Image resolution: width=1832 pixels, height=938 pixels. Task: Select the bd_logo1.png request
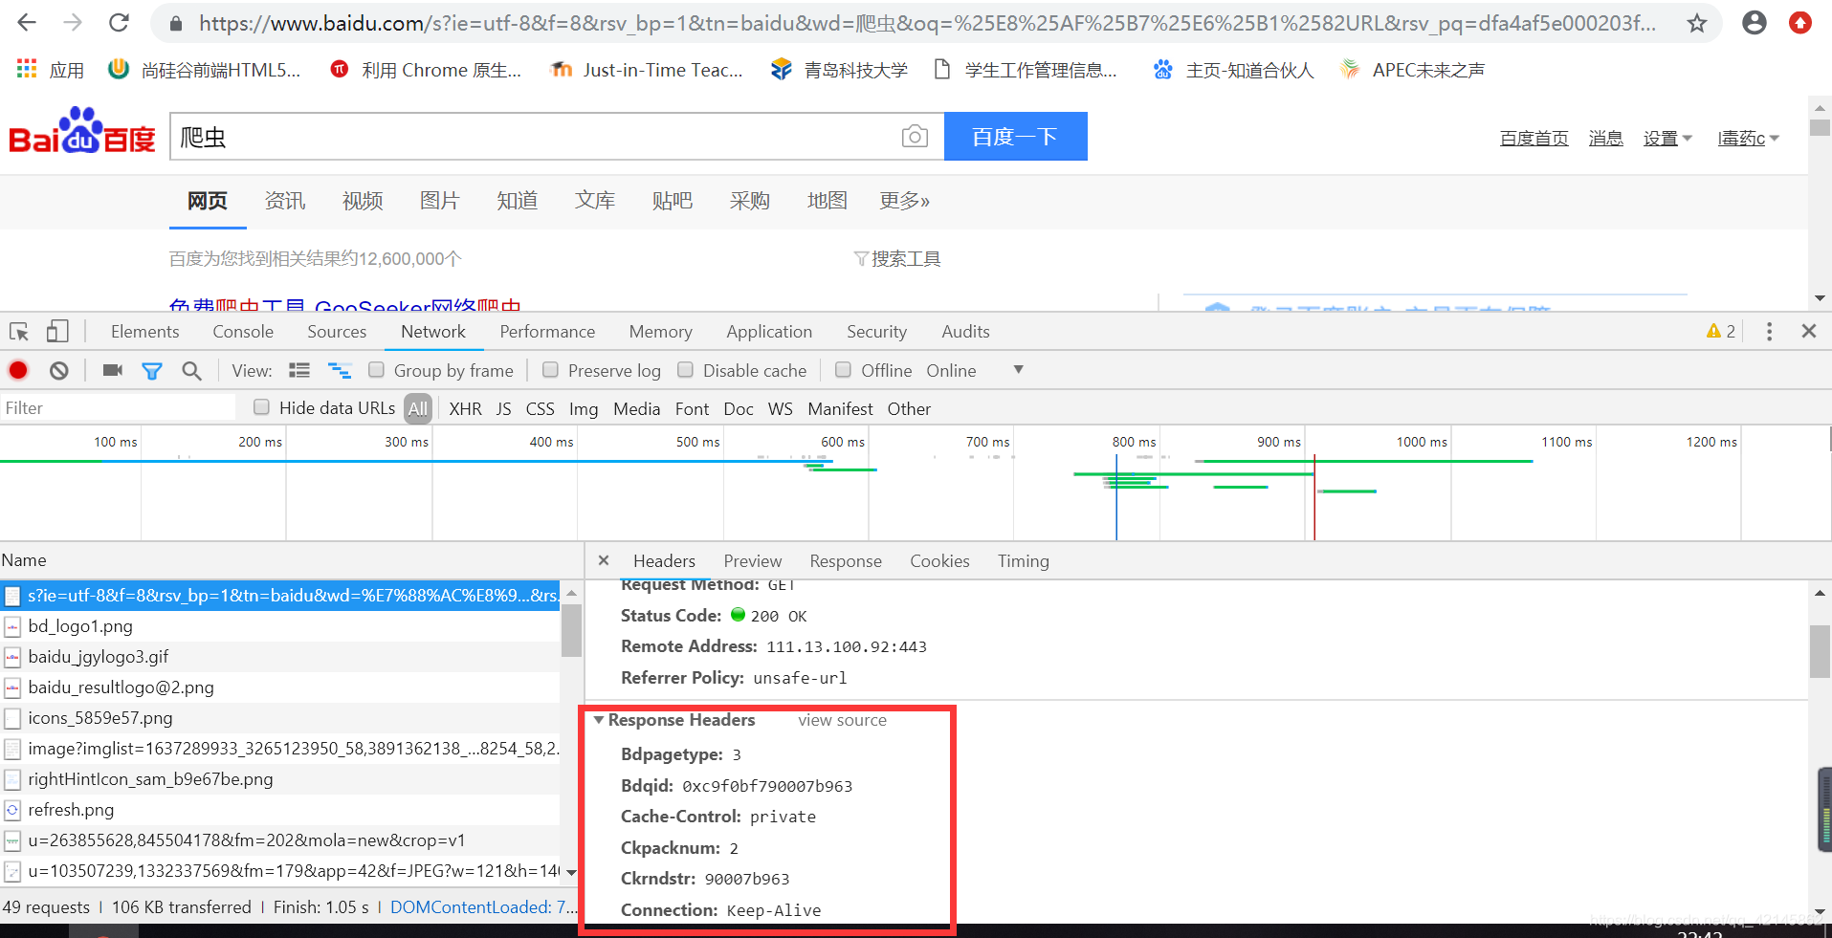click(x=279, y=626)
